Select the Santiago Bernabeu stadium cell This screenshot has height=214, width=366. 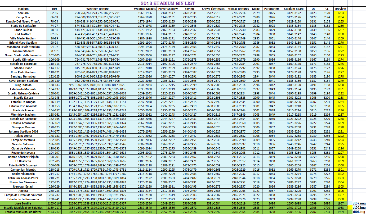tap(23, 76)
